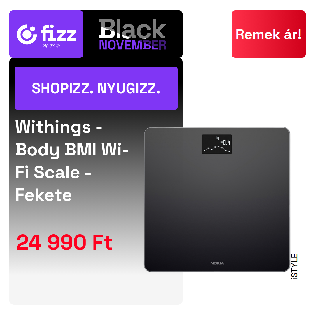Click the Wi-Fi Scale text line
Screen dimensions: 315x315
pyautogui.click(x=53, y=172)
